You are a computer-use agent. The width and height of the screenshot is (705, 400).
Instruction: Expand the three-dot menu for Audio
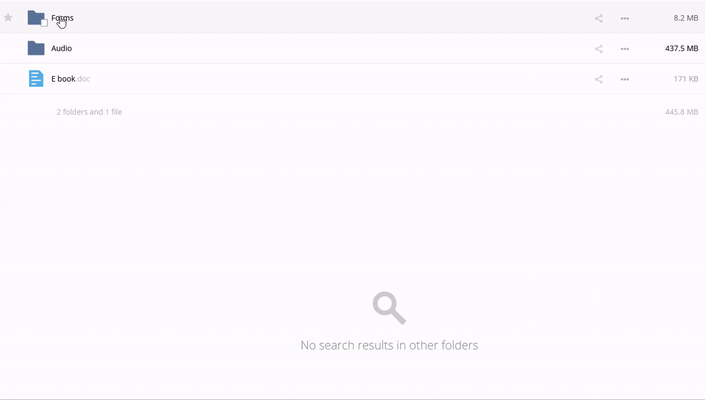[x=625, y=49]
